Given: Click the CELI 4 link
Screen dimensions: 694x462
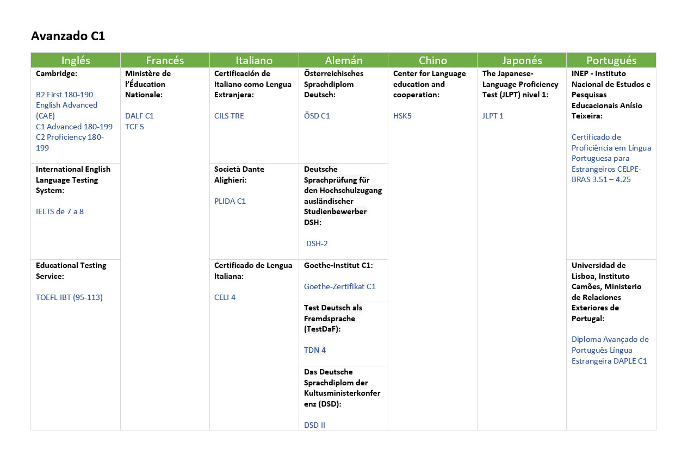Looking at the screenshot, I should point(225,297).
